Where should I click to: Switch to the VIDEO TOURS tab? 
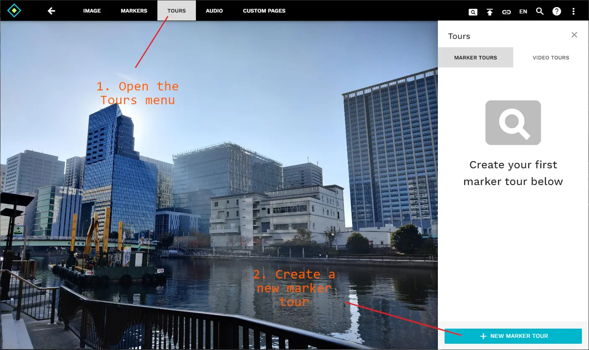[550, 58]
